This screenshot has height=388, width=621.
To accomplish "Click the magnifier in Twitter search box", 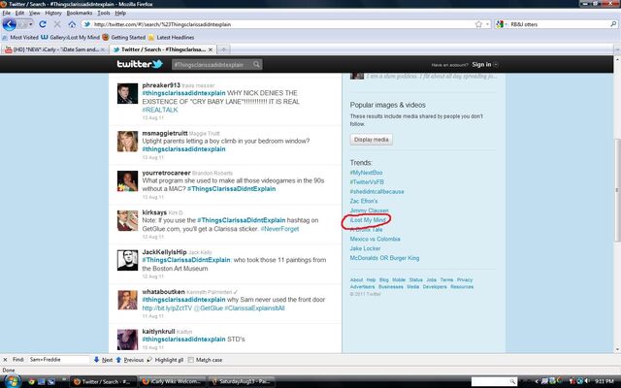I will (x=256, y=64).
